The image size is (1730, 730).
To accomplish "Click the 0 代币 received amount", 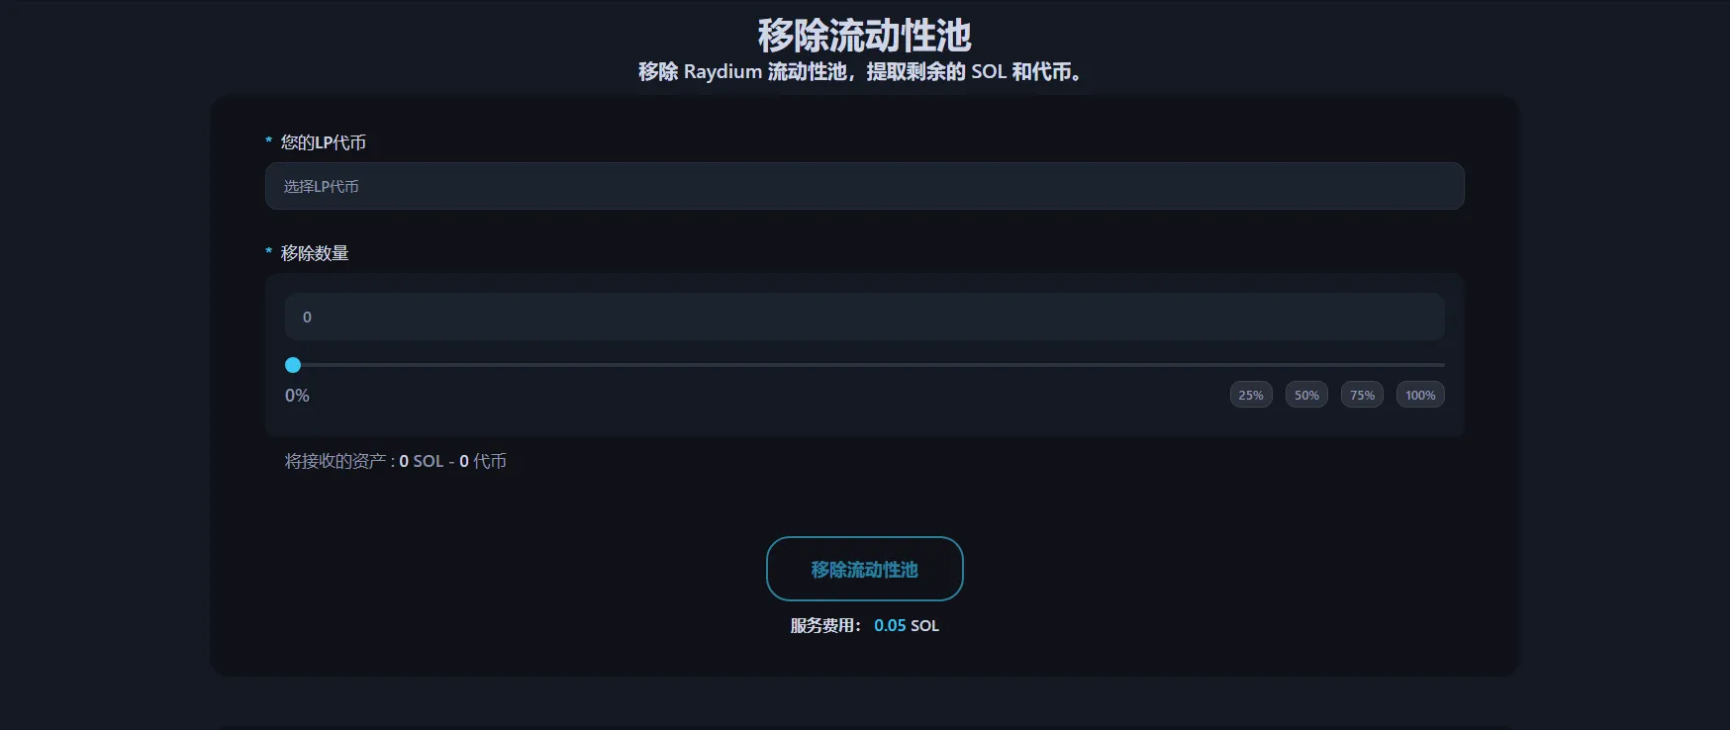I will point(483,461).
